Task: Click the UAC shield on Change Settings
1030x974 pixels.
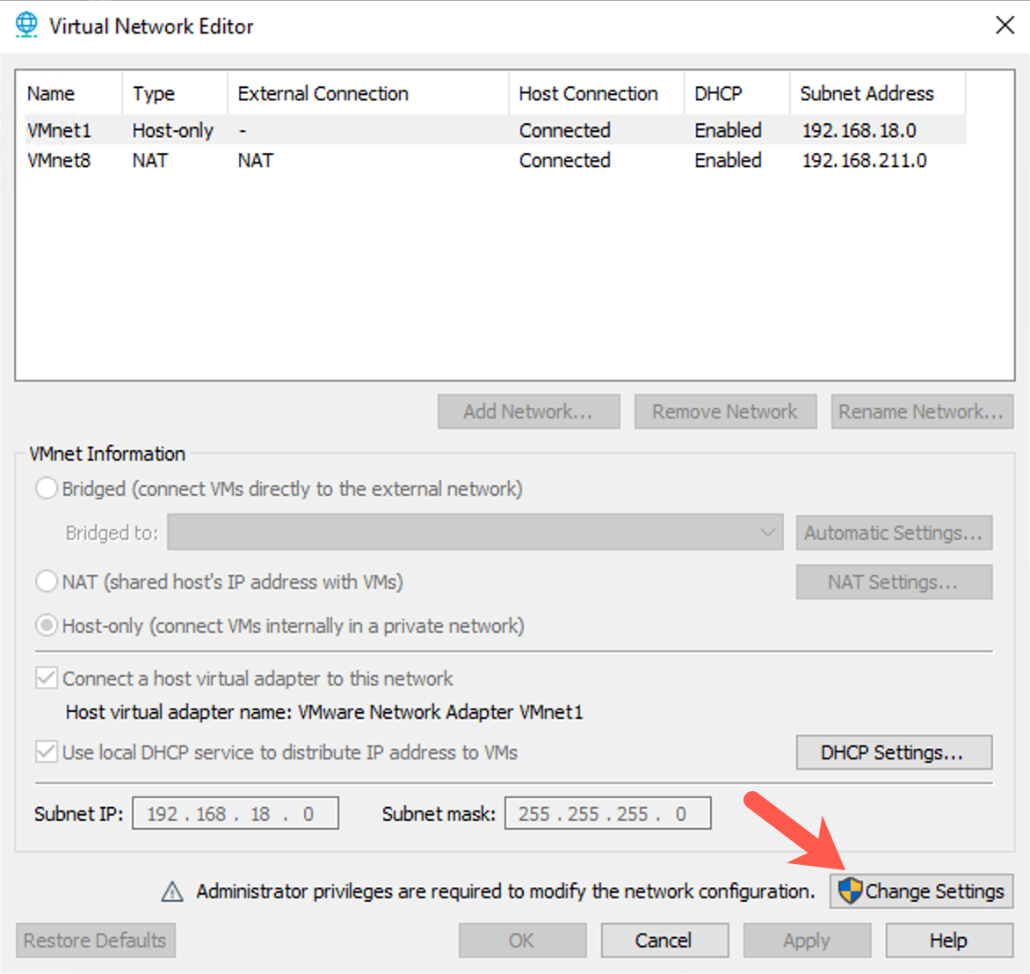Action: (x=851, y=891)
